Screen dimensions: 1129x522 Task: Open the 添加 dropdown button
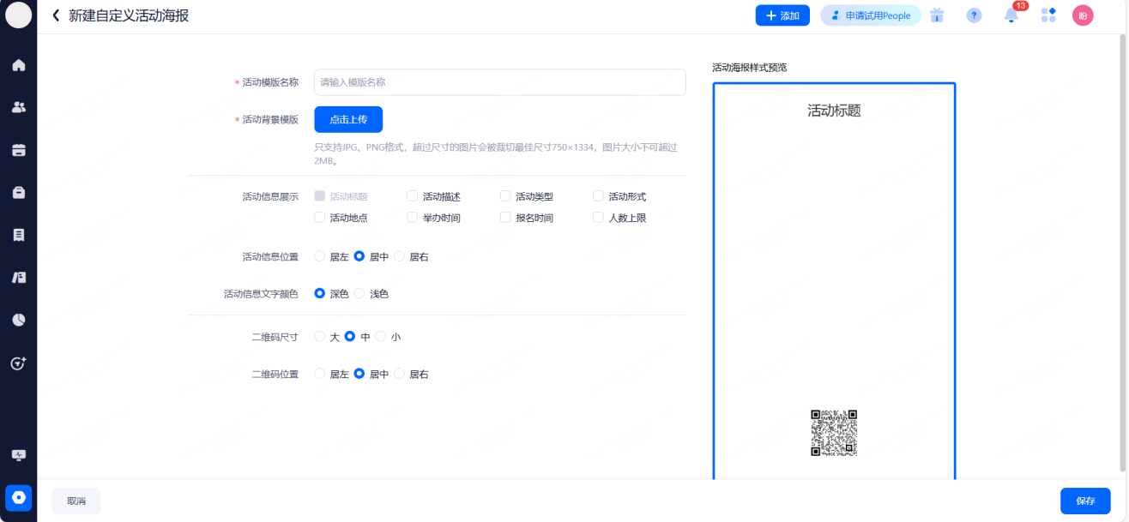click(782, 15)
